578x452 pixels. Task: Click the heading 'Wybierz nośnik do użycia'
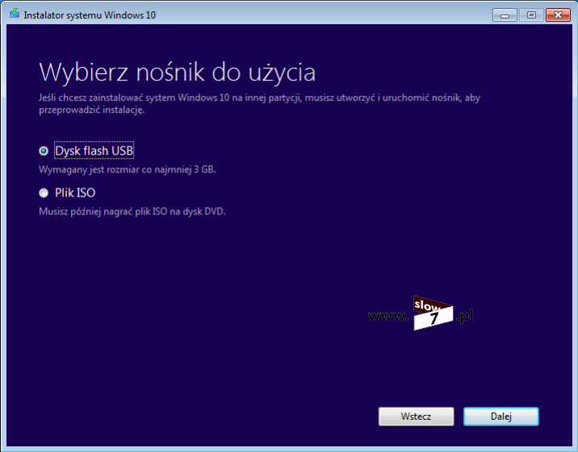click(178, 73)
